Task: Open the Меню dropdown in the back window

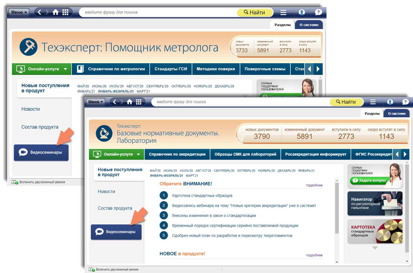Action: (19, 12)
